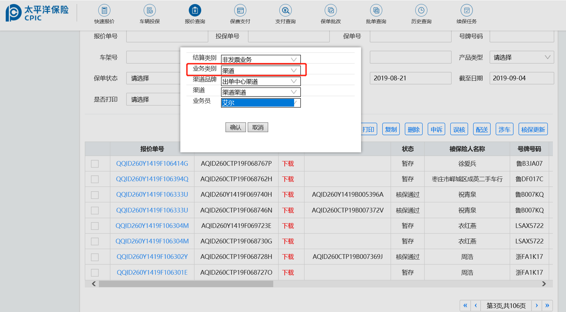The width and height of the screenshot is (566, 312).
Task: Select the 报价查询 quote query icon
Action: click(x=195, y=10)
